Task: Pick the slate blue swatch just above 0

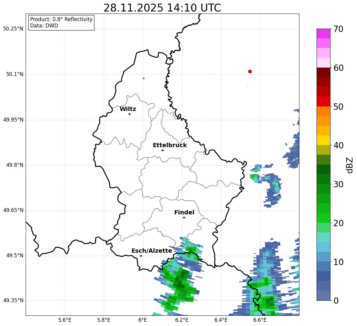Action: (323, 296)
